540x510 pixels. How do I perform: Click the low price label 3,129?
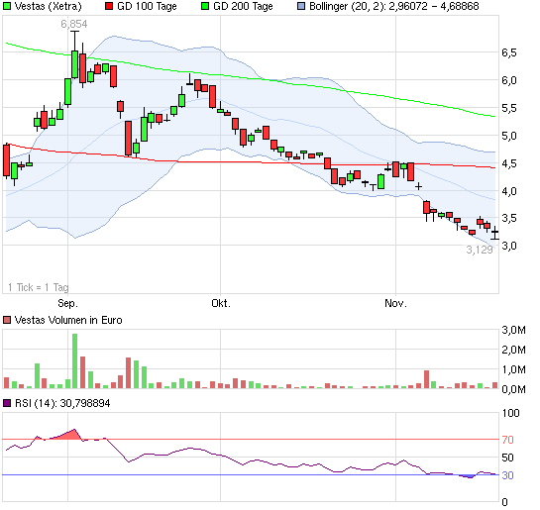[x=480, y=250]
